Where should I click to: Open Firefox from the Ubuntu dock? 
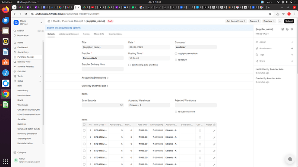coord(6,9)
